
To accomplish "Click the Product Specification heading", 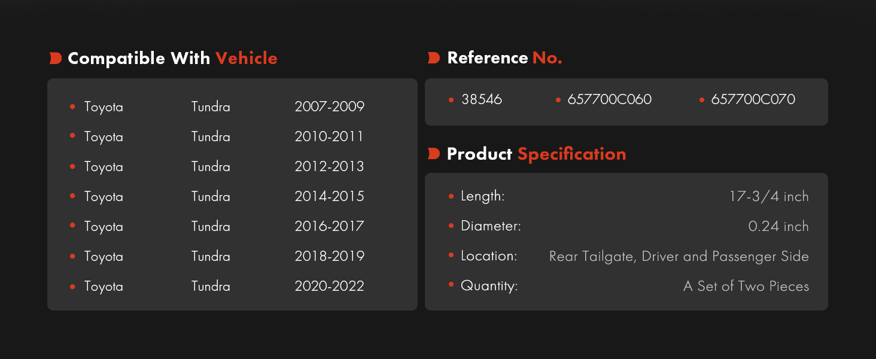I will (x=536, y=154).
